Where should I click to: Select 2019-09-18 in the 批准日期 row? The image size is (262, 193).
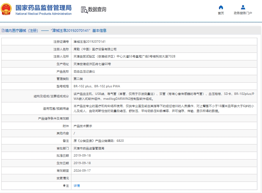click(82, 156)
